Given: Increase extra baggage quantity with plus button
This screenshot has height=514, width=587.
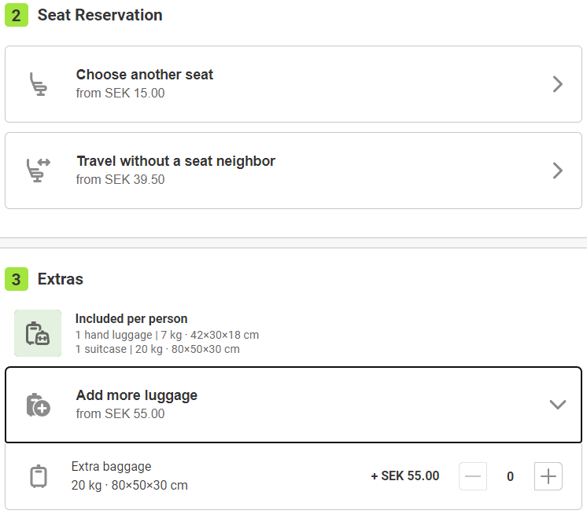Looking at the screenshot, I should [x=548, y=476].
